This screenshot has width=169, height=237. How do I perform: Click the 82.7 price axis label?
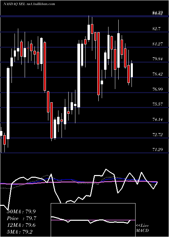point(156,28)
